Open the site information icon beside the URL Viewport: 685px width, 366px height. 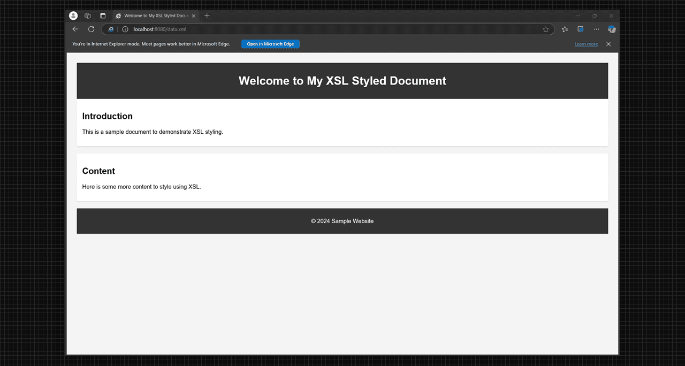point(125,29)
